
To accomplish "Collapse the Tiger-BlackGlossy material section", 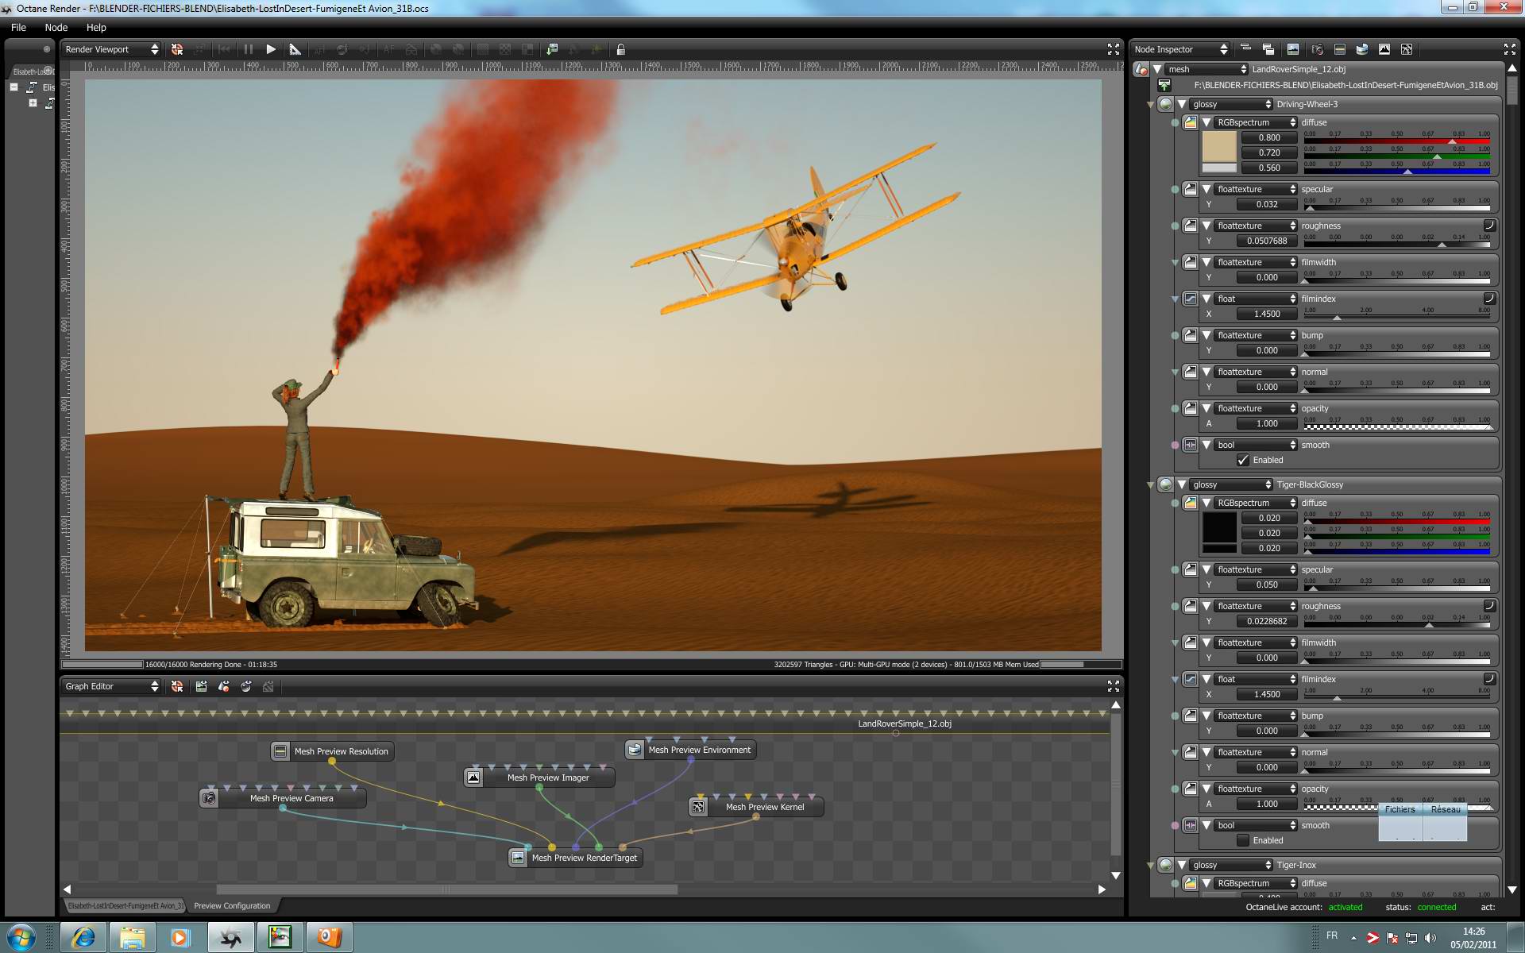I will click(x=1182, y=484).
